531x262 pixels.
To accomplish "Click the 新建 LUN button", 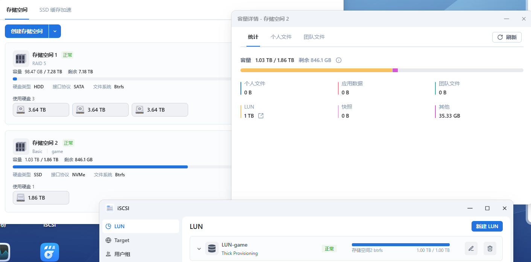I will click(487, 226).
